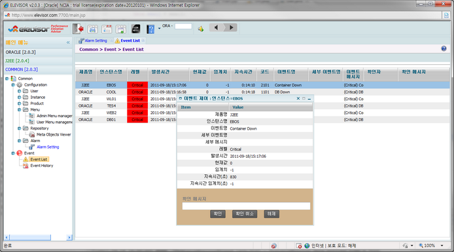This screenshot has height=252, width=454.
Task: Click the sound speaker alarm icon
Action: (x=201, y=29)
